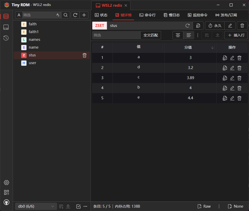This screenshot has width=249, height=211.
Task: Open the settings gear in sidebar
Action: (6, 183)
